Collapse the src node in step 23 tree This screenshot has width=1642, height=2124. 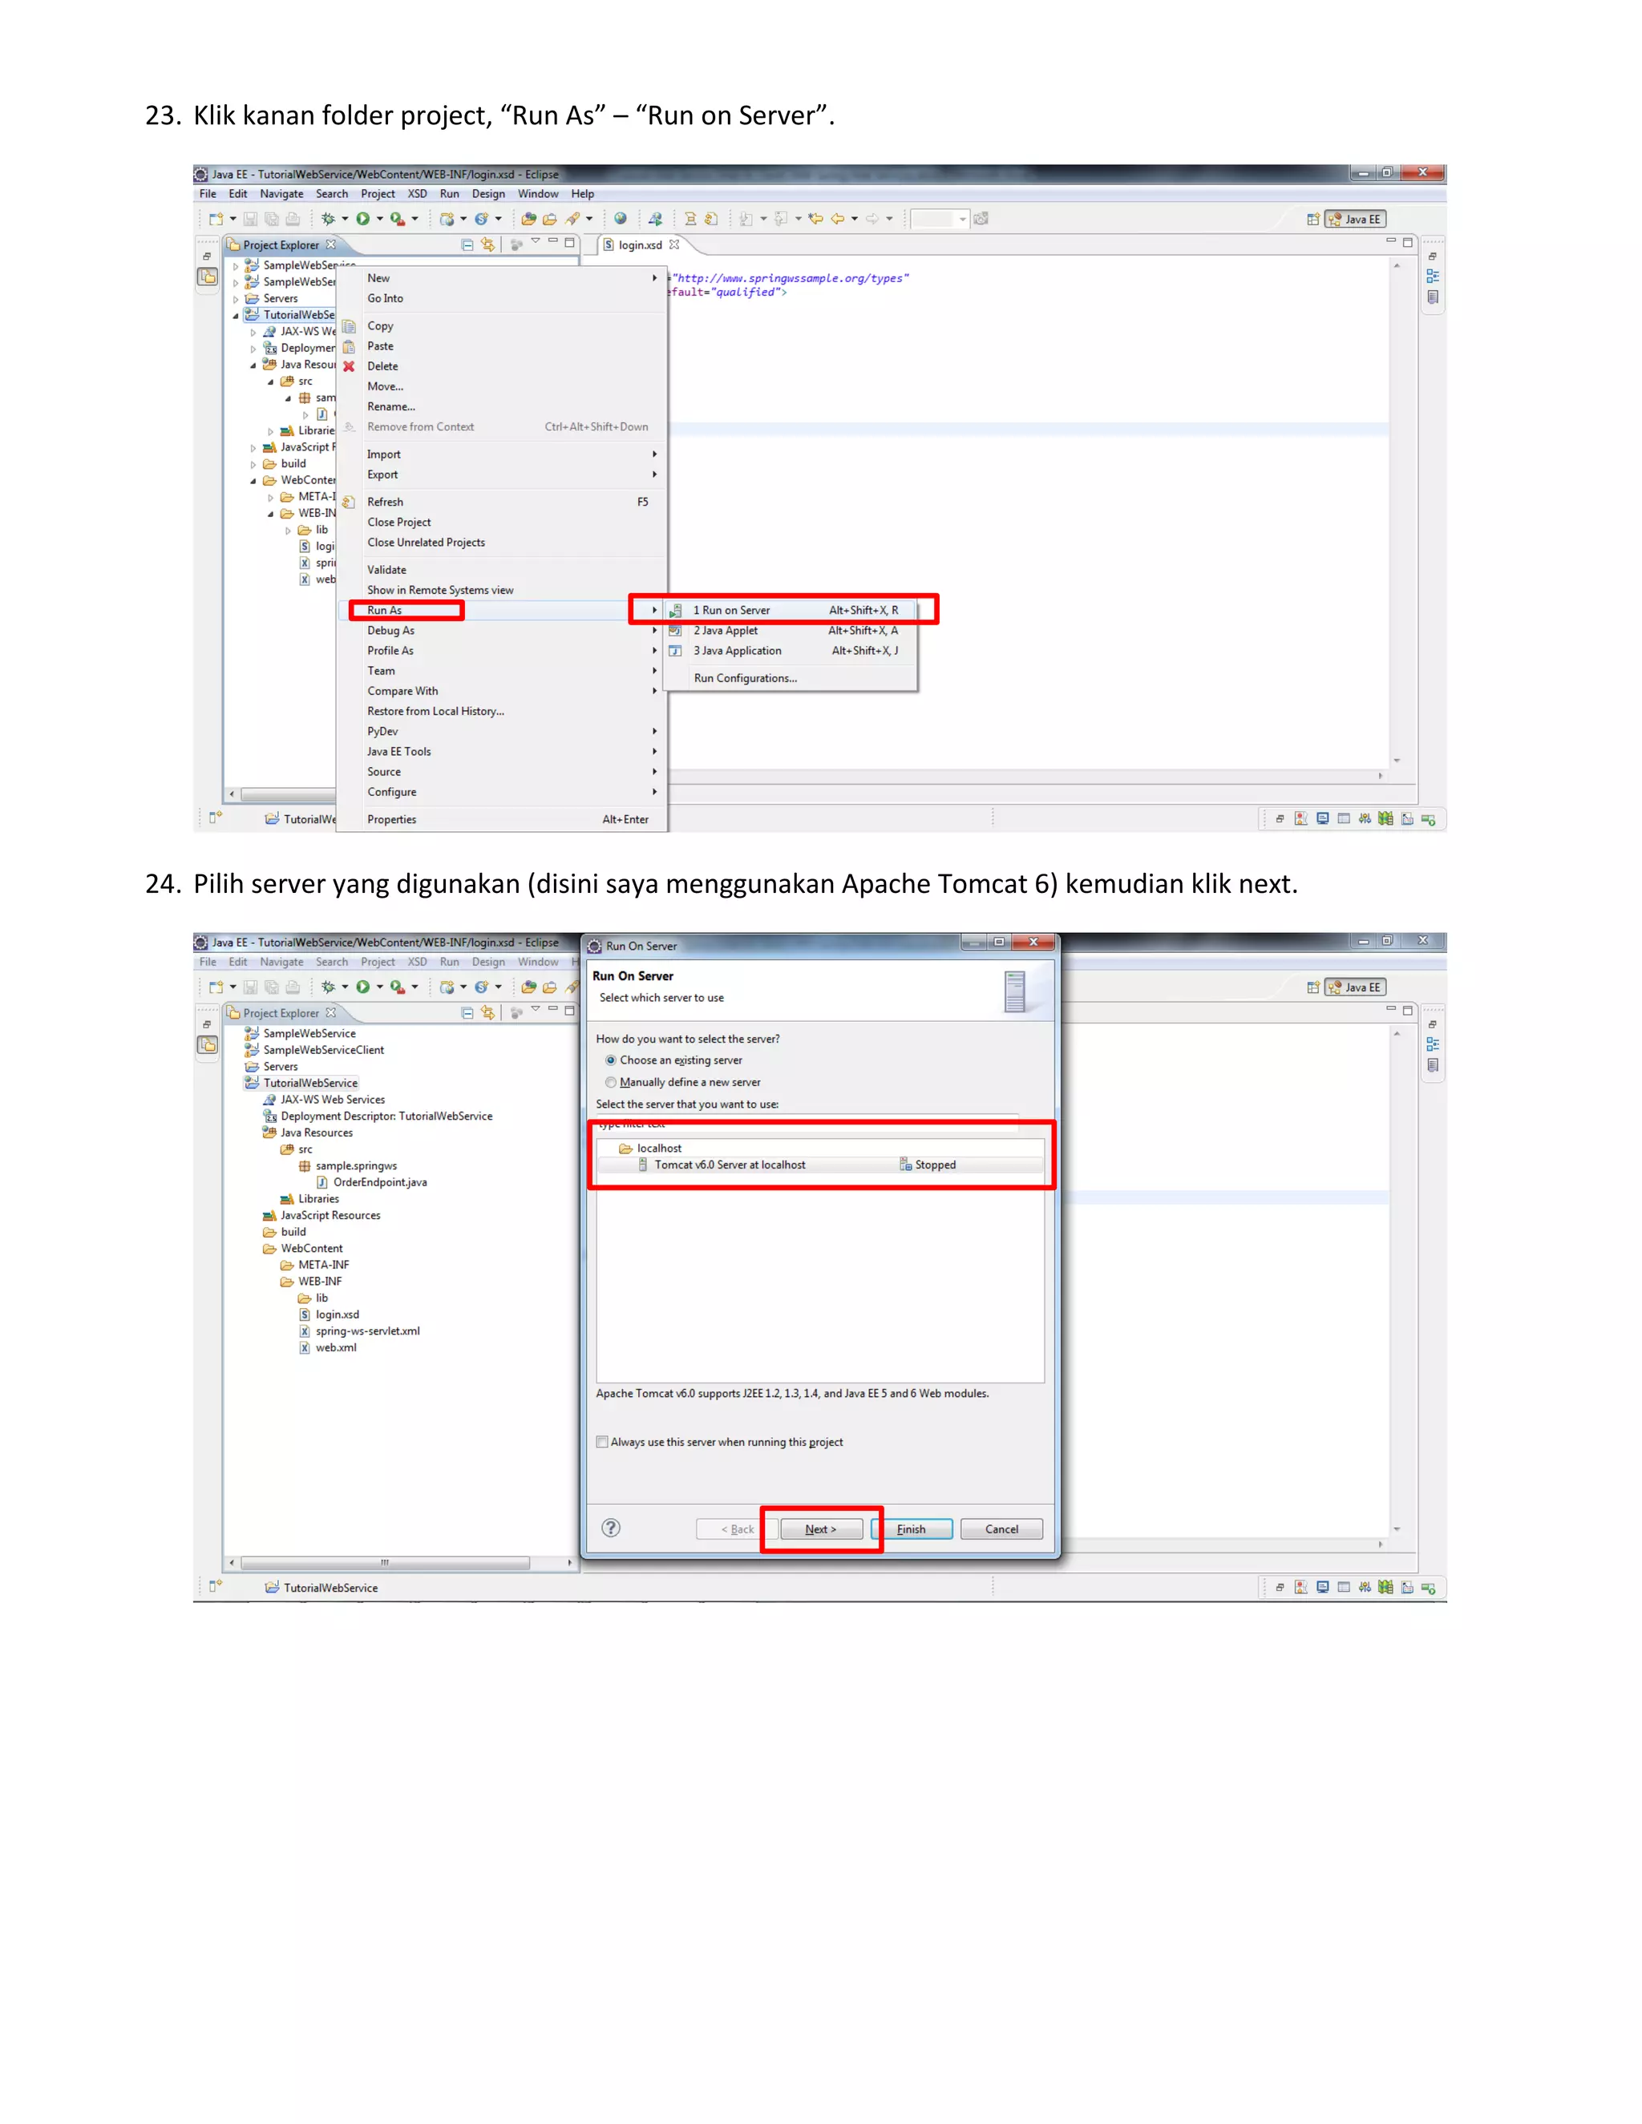[x=270, y=382]
